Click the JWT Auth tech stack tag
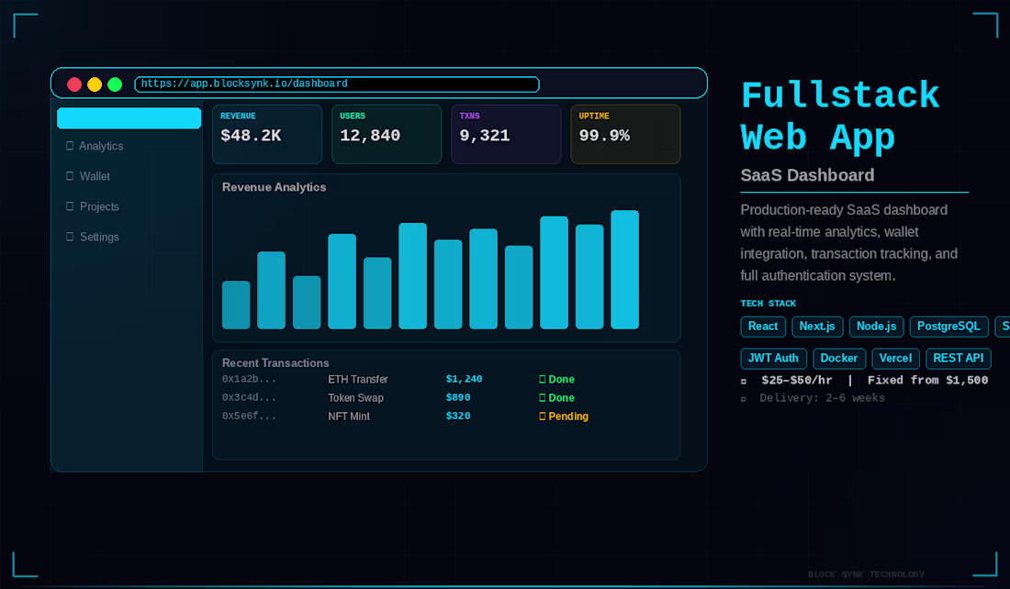 [774, 359]
